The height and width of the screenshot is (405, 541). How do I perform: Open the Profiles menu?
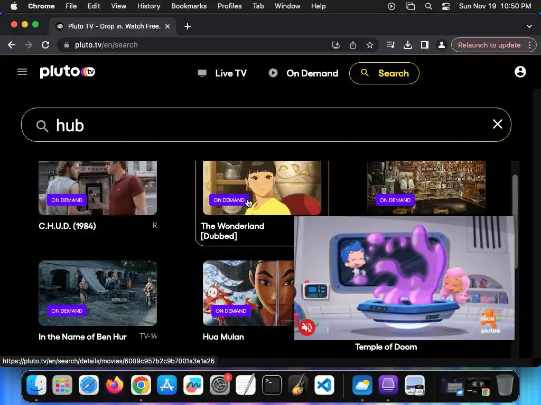pyautogui.click(x=229, y=6)
